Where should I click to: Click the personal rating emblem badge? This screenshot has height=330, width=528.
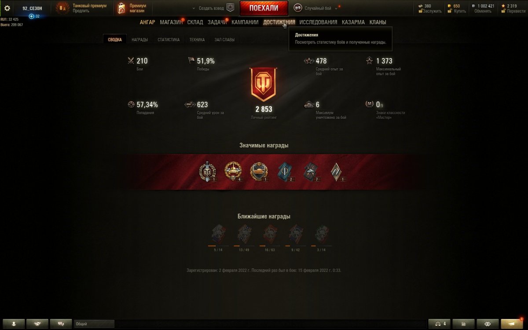coord(263,85)
